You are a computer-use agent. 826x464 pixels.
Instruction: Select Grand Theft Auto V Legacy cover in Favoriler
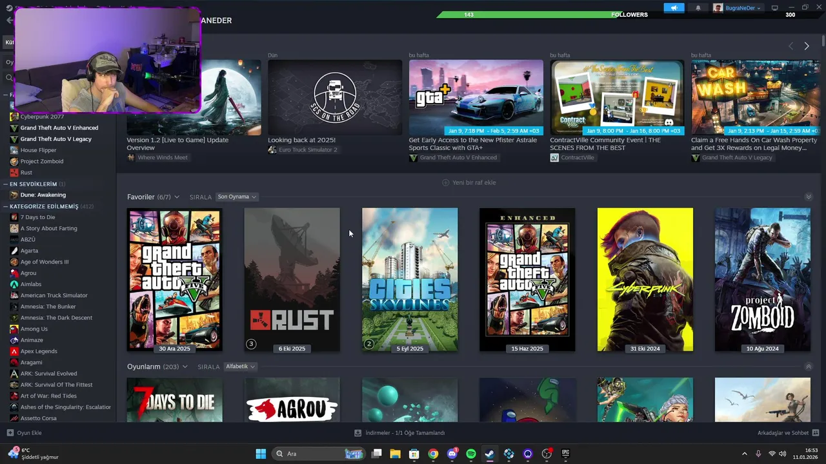tap(175, 280)
